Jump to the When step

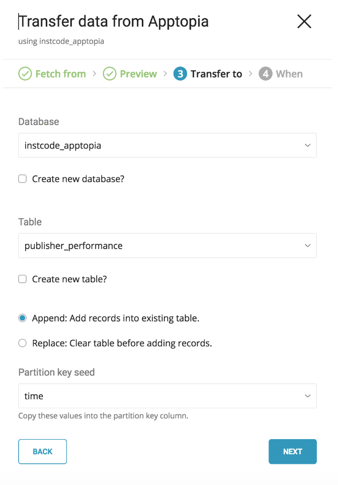289,74
